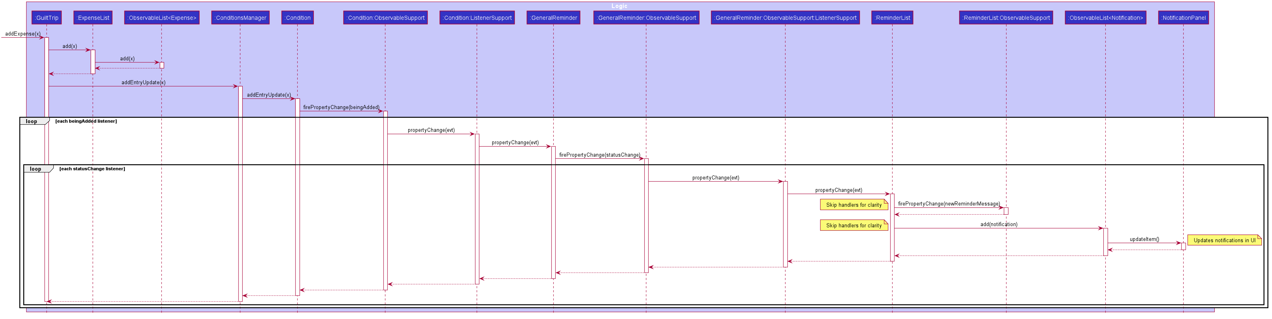Click propertyChange(evt) label going to :Condition:ListenerSupport
This screenshot has height=319, width=1272.
(x=431, y=130)
